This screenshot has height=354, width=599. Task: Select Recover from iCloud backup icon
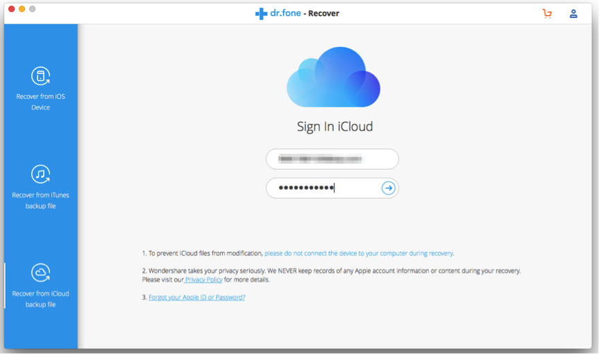[40, 273]
